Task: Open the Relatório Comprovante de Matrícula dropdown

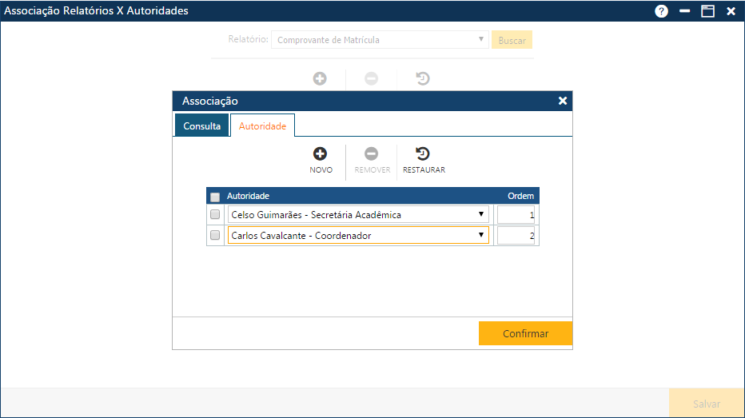Action: [x=380, y=40]
